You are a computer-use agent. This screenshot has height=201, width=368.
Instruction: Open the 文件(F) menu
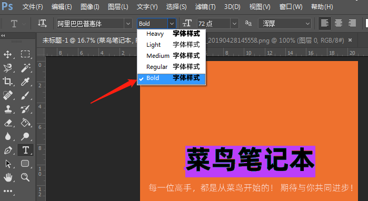[x=33, y=7]
